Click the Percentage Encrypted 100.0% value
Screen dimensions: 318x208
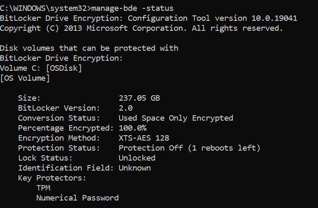[132, 128]
